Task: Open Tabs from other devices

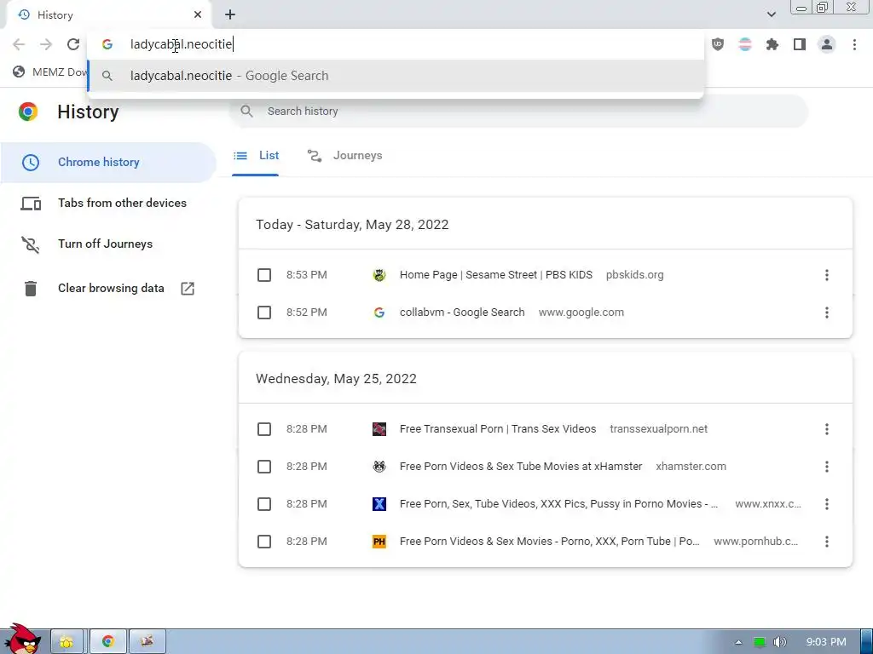Action: [x=108, y=203]
